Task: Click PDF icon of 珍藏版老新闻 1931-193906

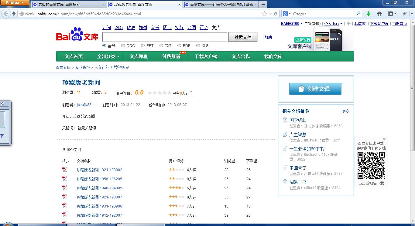Action: (x=65, y=206)
